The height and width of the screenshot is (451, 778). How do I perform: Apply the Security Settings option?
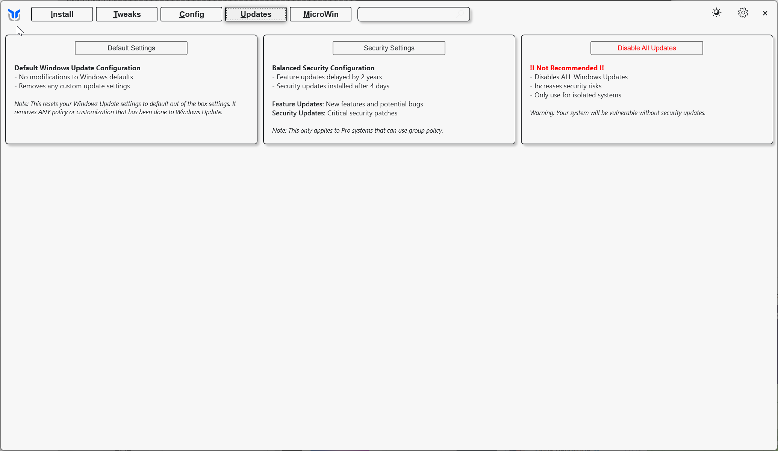coord(389,48)
